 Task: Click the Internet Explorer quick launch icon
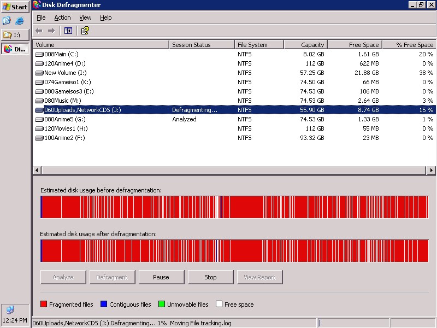pos(20,21)
